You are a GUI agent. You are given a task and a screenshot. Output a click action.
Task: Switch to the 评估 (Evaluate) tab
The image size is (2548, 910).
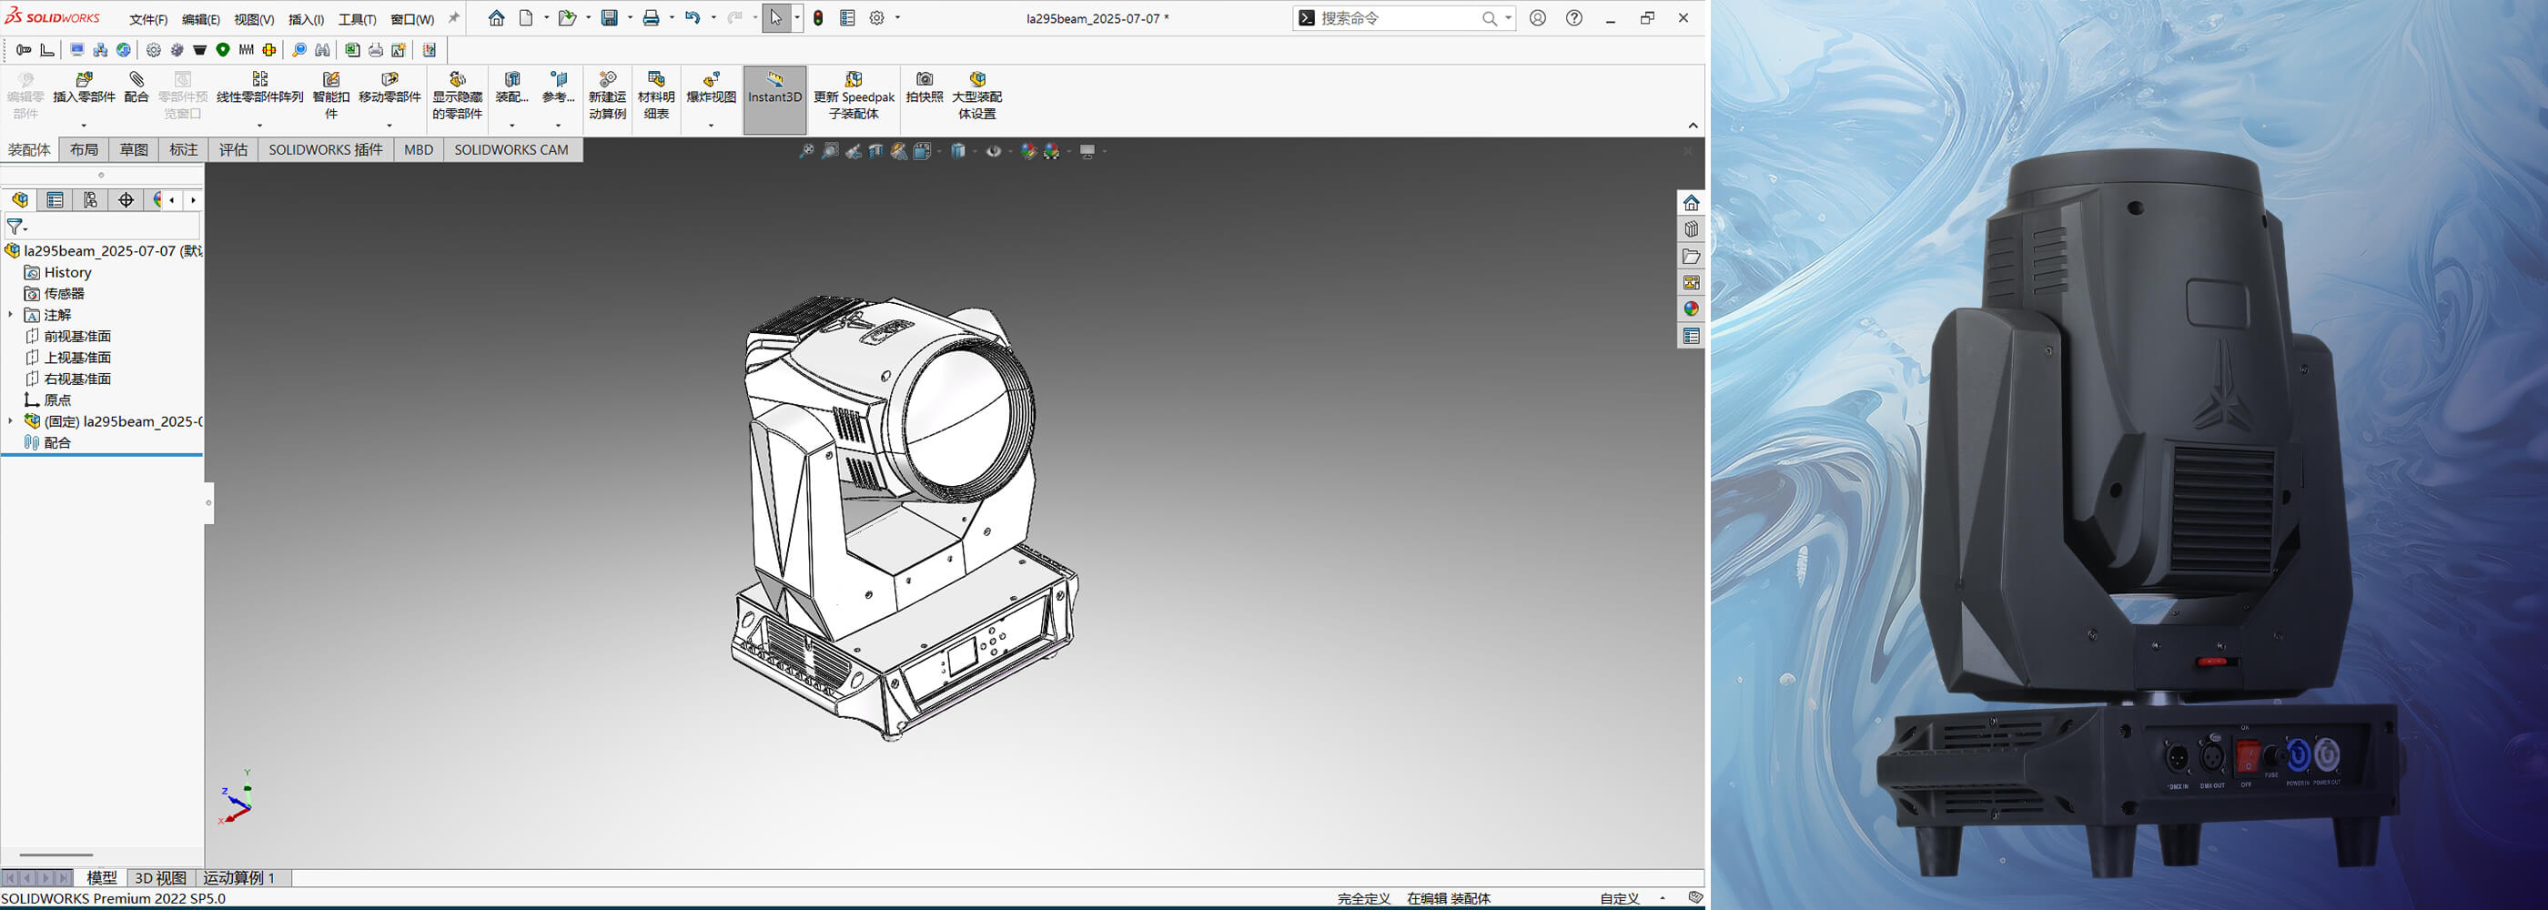click(234, 149)
